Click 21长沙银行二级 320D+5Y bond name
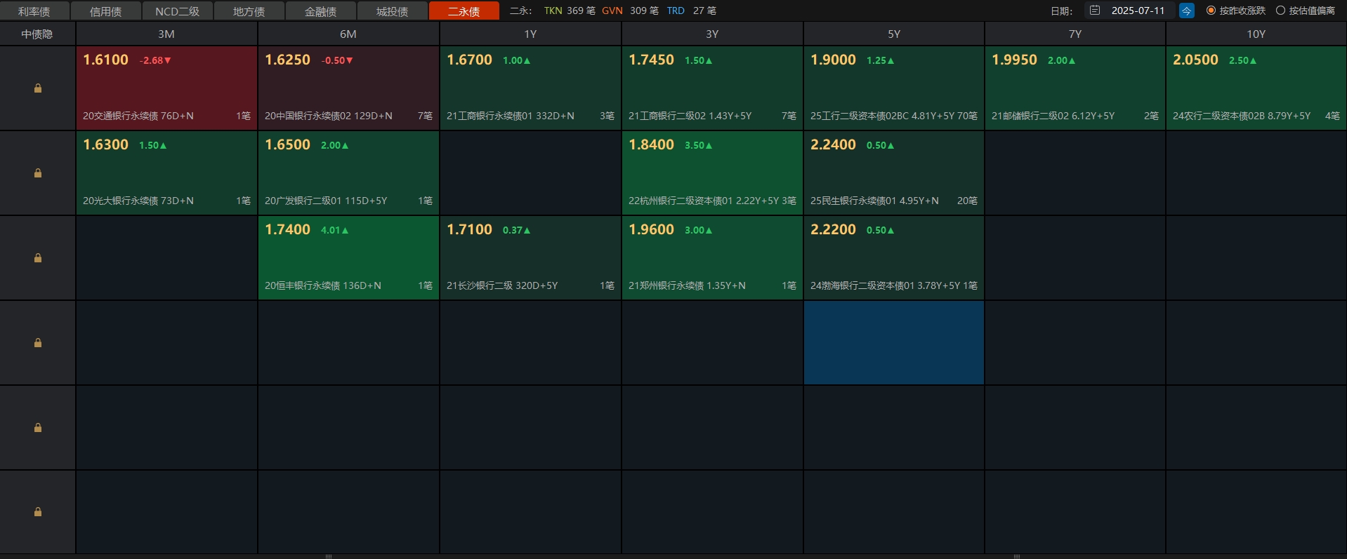 [x=502, y=285]
